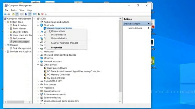Click the device list scroll-up arrow
Screen dimensions: 195x109
(x=120, y=19)
